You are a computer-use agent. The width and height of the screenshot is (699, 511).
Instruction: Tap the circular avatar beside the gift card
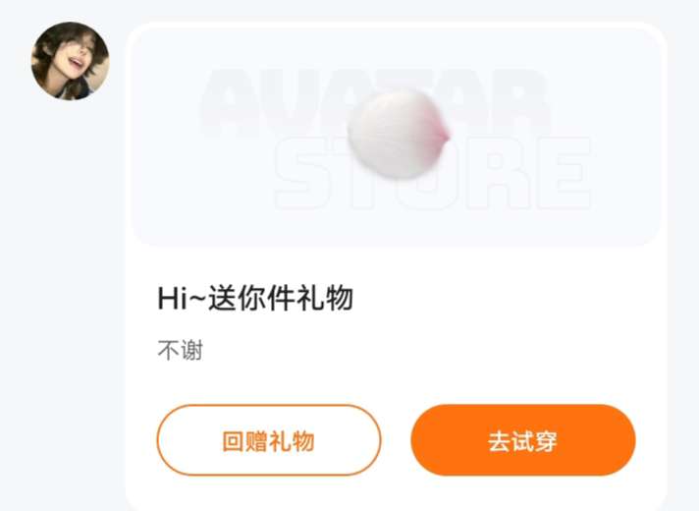[70, 61]
